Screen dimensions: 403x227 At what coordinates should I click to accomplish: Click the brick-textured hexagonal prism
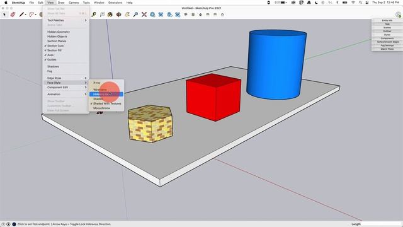pyautogui.click(x=150, y=124)
